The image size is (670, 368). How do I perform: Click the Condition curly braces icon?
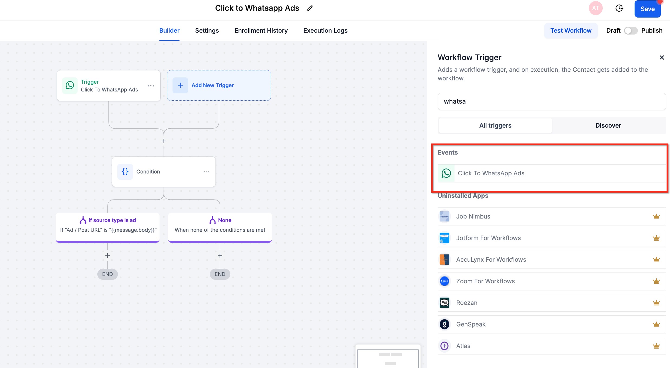(x=125, y=172)
